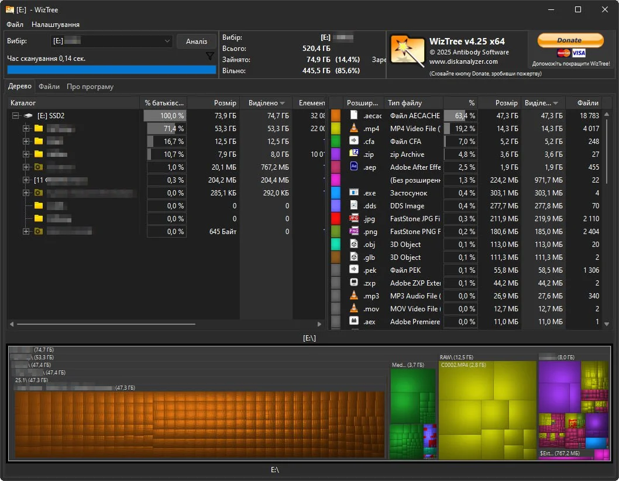619x481 pixels.
Task: Click the .exe application icon
Action: tap(354, 193)
